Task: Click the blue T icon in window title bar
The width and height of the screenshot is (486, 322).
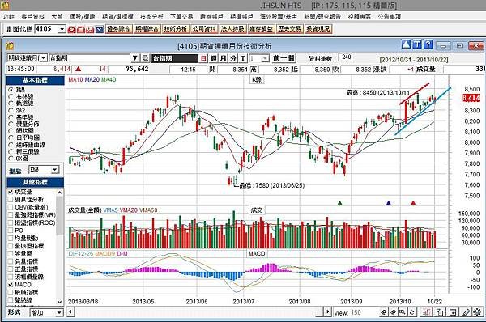Action: (x=417, y=44)
